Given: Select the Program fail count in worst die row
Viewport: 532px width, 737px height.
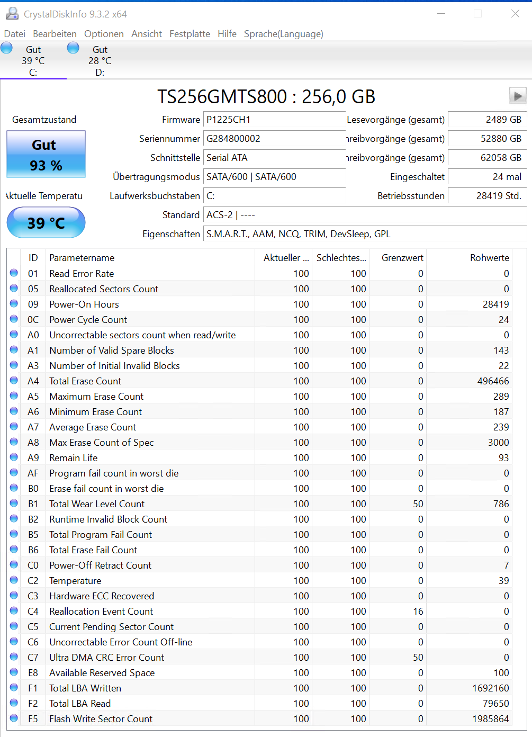Looking at the screenshot, I should click(x=260, y=473).
